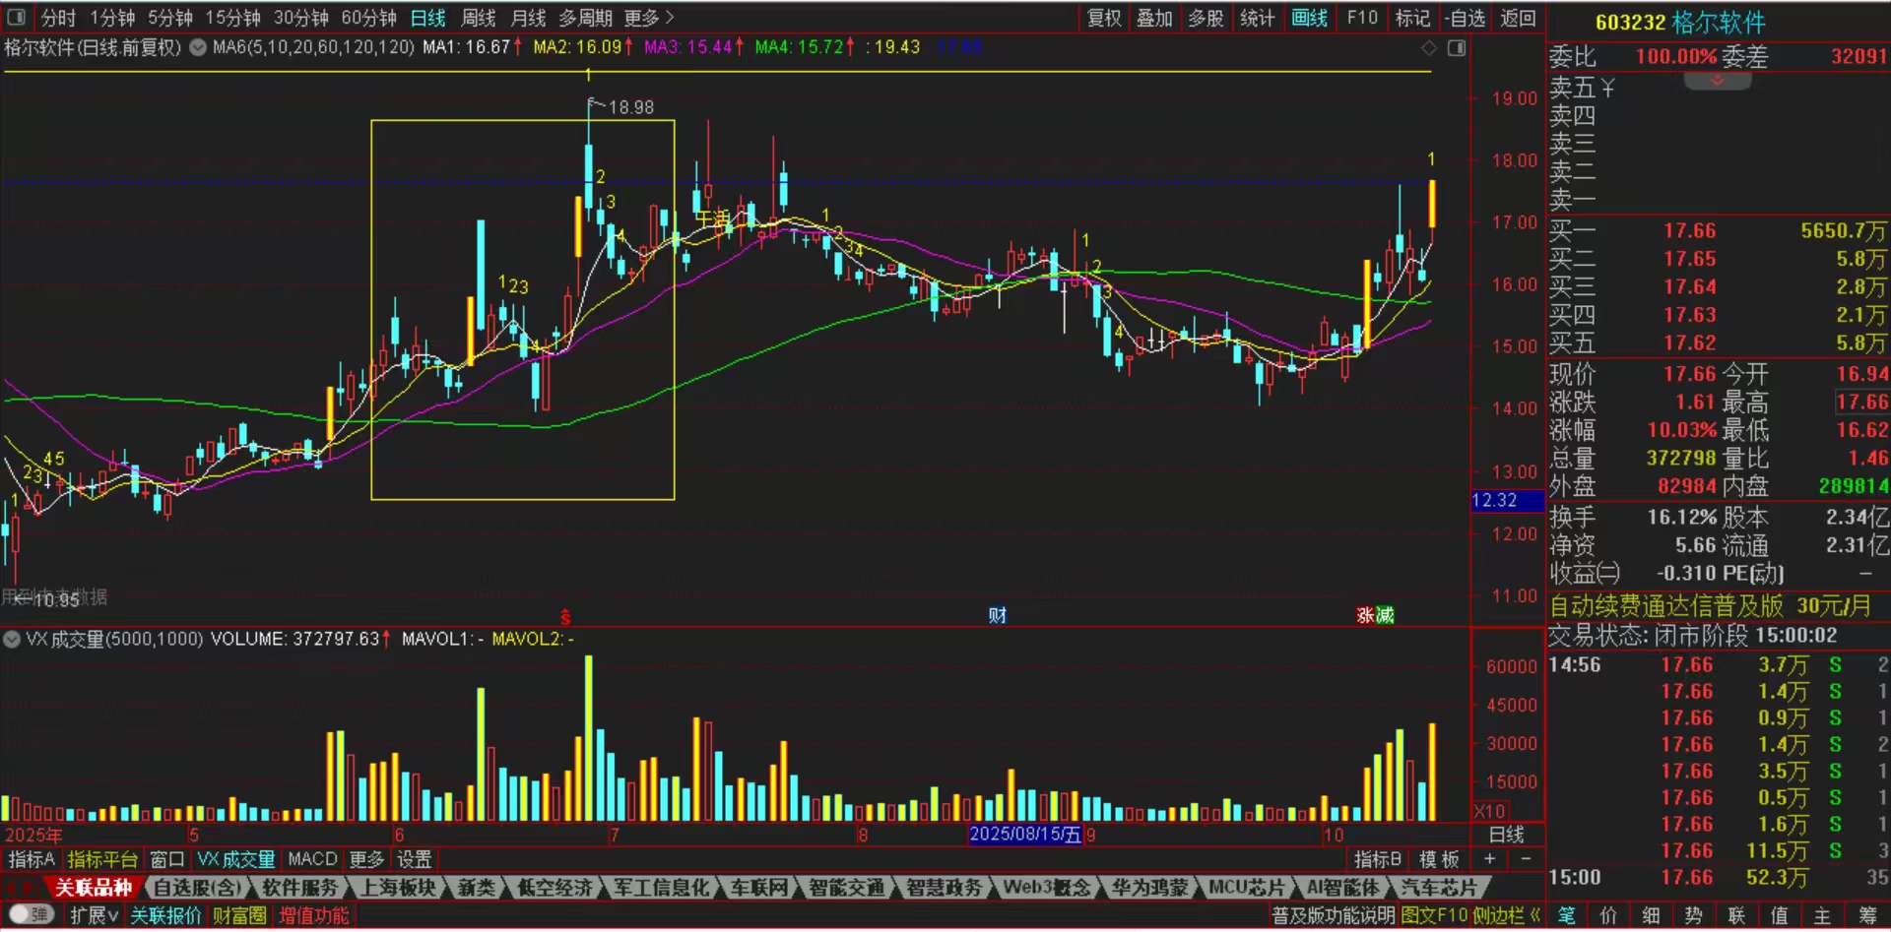Screen dimensions: 1891x932
Task: Remove an indicator pane with the minus button
Action: (1526, 859)
